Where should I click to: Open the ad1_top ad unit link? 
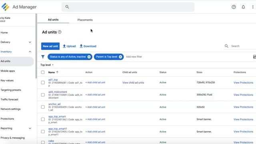click(53, 80)
